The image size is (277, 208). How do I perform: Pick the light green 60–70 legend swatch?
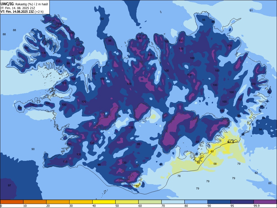click(x=150, y=202)
